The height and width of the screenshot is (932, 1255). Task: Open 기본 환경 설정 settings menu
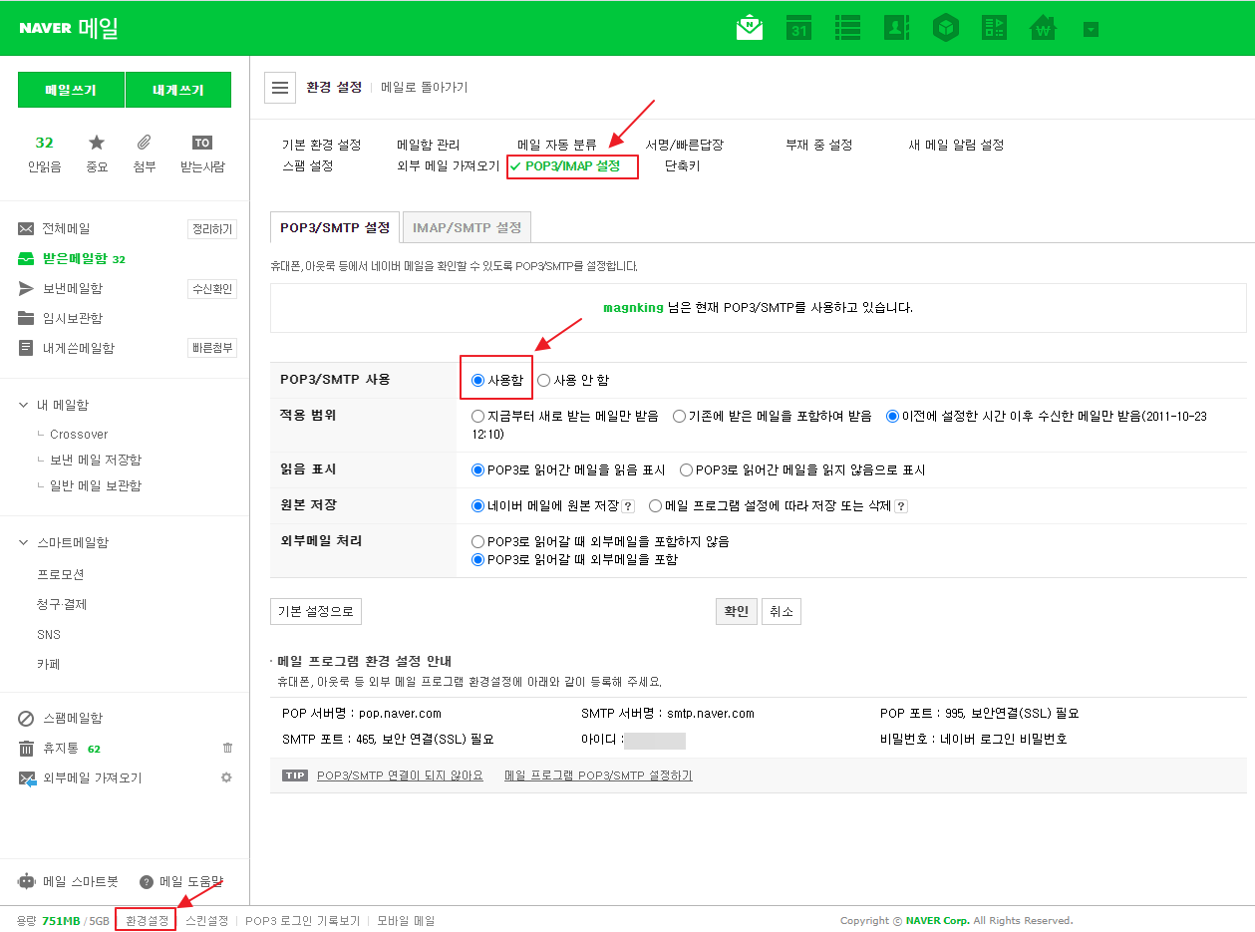(x=321, y=146)
